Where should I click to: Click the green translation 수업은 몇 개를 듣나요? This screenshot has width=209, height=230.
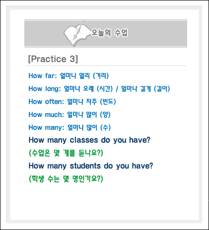pyautogui.click(x=66, y=153)
